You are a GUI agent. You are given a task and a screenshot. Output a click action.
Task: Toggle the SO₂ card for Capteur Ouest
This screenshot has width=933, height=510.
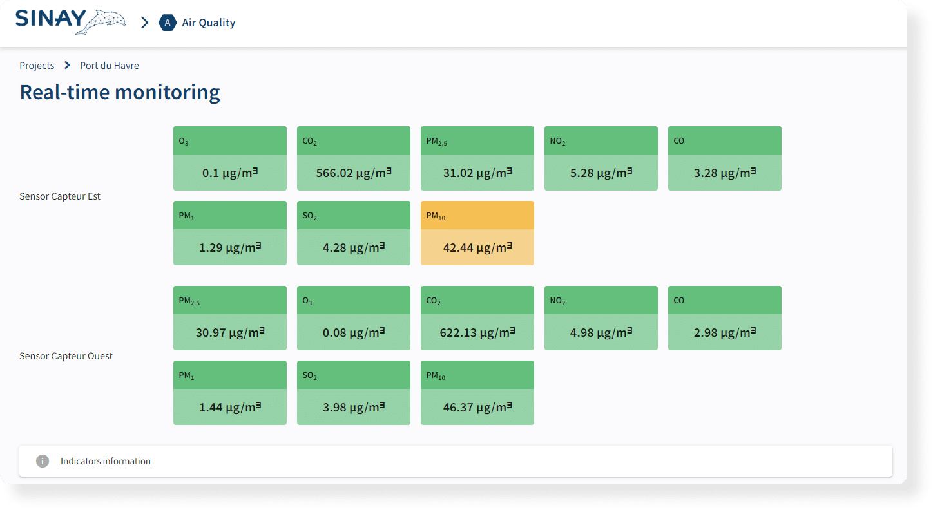pos(353,393)
